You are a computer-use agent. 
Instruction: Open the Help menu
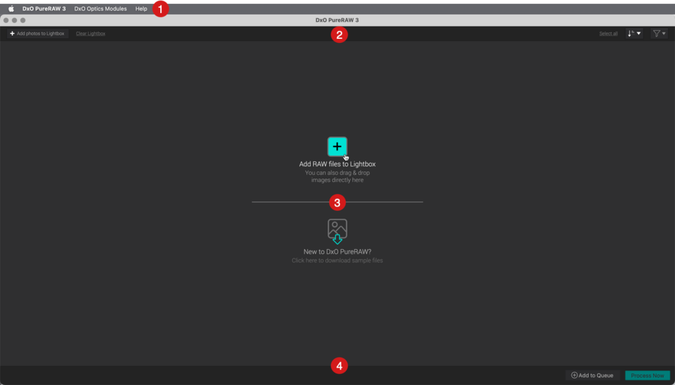pyautogui.click(x=141, y=9)
